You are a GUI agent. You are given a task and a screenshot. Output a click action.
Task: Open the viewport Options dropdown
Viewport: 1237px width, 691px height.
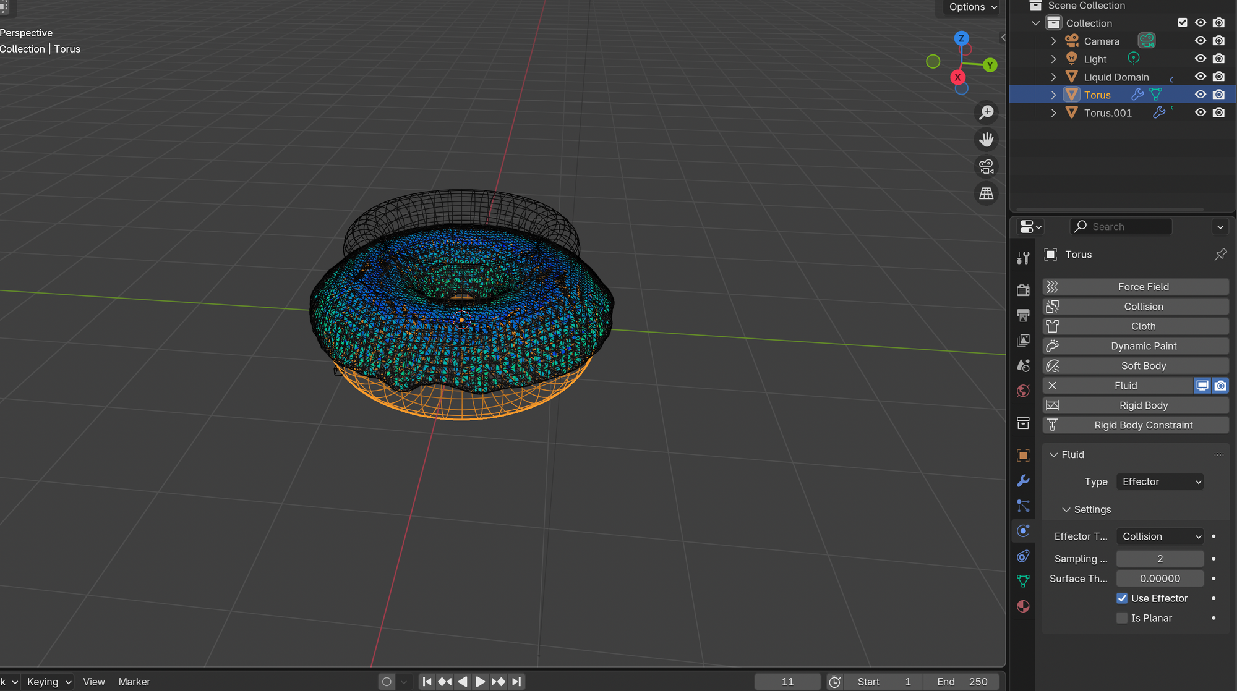[973, 7]
